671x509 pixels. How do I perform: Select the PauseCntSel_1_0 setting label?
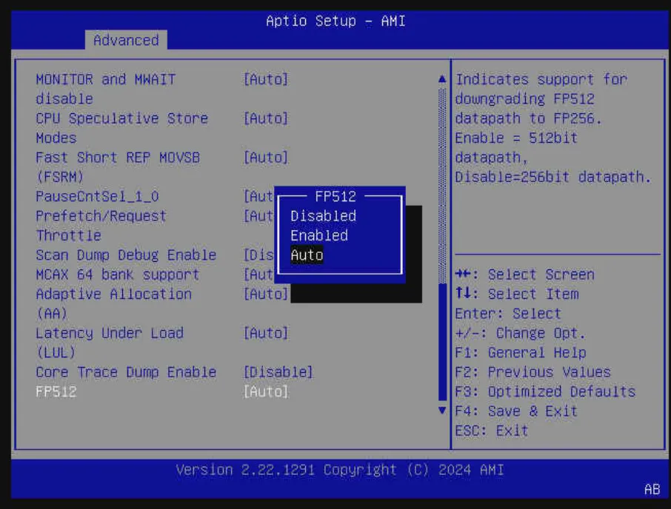(x=97, y=197)
